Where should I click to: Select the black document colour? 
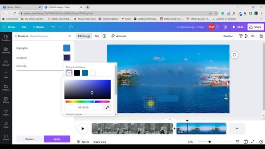pyautogui.click(x=77, y=73)
